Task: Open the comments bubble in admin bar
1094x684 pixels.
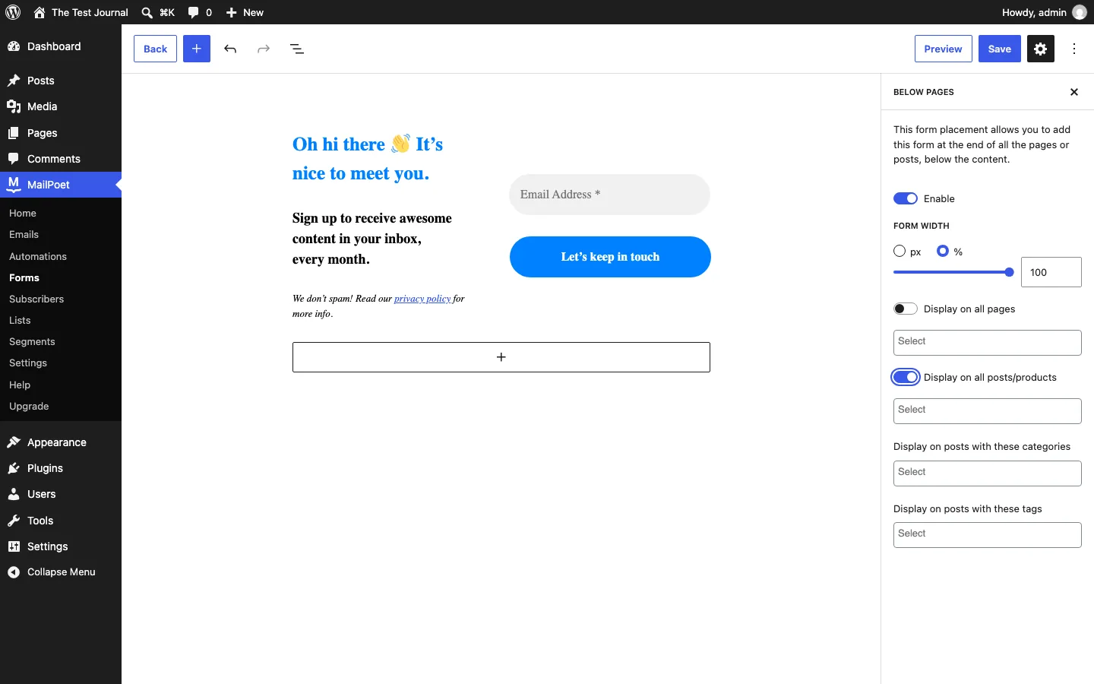Action: [200, 12]
